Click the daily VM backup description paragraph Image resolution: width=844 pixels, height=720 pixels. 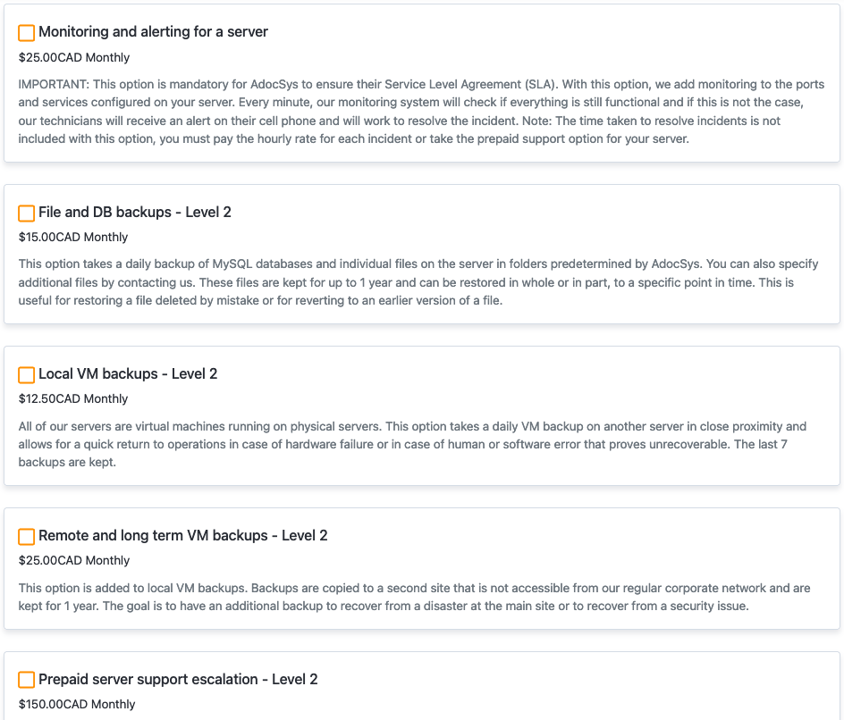click(x=420, y=444)
